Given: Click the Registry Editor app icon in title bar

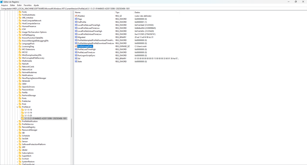Looking at the screenshot, I should pyautogui.click(x=2, y=2).
